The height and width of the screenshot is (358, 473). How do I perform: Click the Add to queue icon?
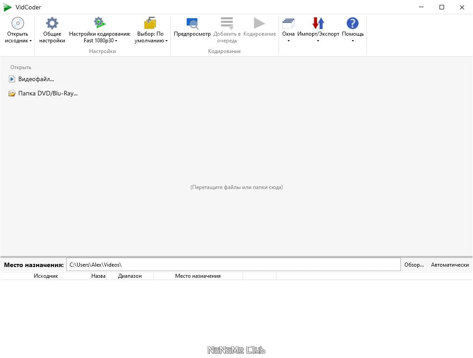click(227, 23)
